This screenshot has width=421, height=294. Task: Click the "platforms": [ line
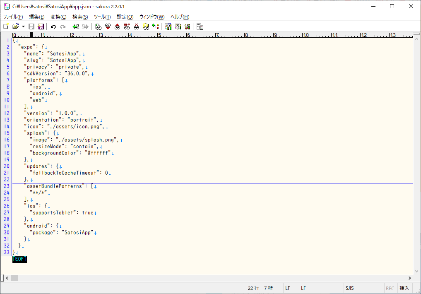click(x=44, y=80)
